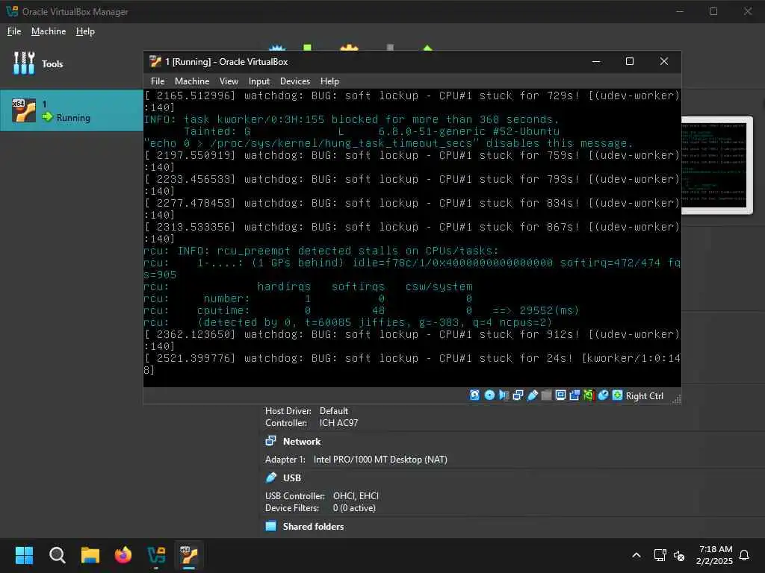Image resolution: width=765 pixels, height=573 pixels.
Task: Open the Windows Start menu
Action: (24, 555)
